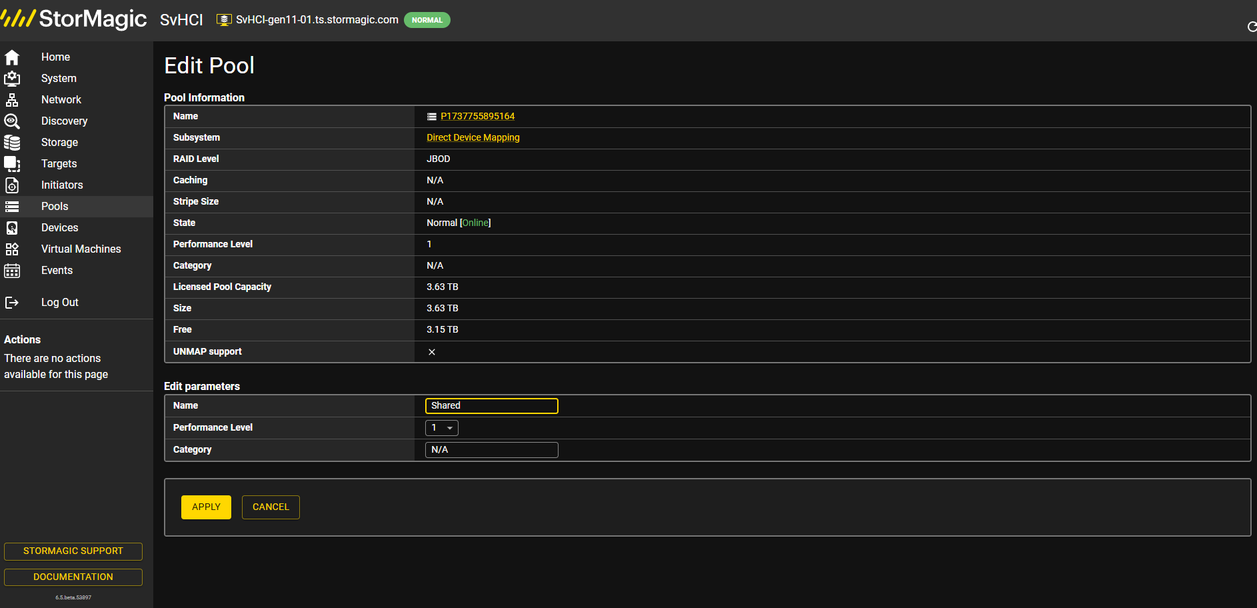Open the Direct Device Mapping link
Viewport: 1257px width, 608px height.
coord(473,138)
